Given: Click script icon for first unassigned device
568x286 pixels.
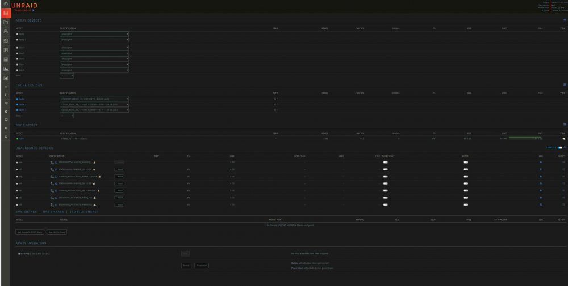Looking at the screenshot, I should [x=563, y=163].
